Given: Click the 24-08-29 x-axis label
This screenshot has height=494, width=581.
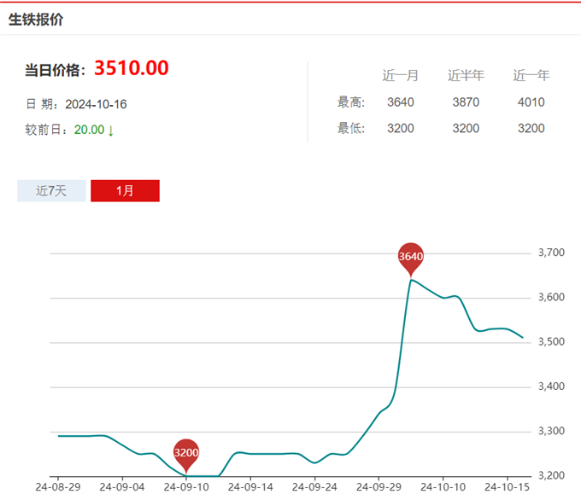Looking at the screenshot, I should (59, 487).
